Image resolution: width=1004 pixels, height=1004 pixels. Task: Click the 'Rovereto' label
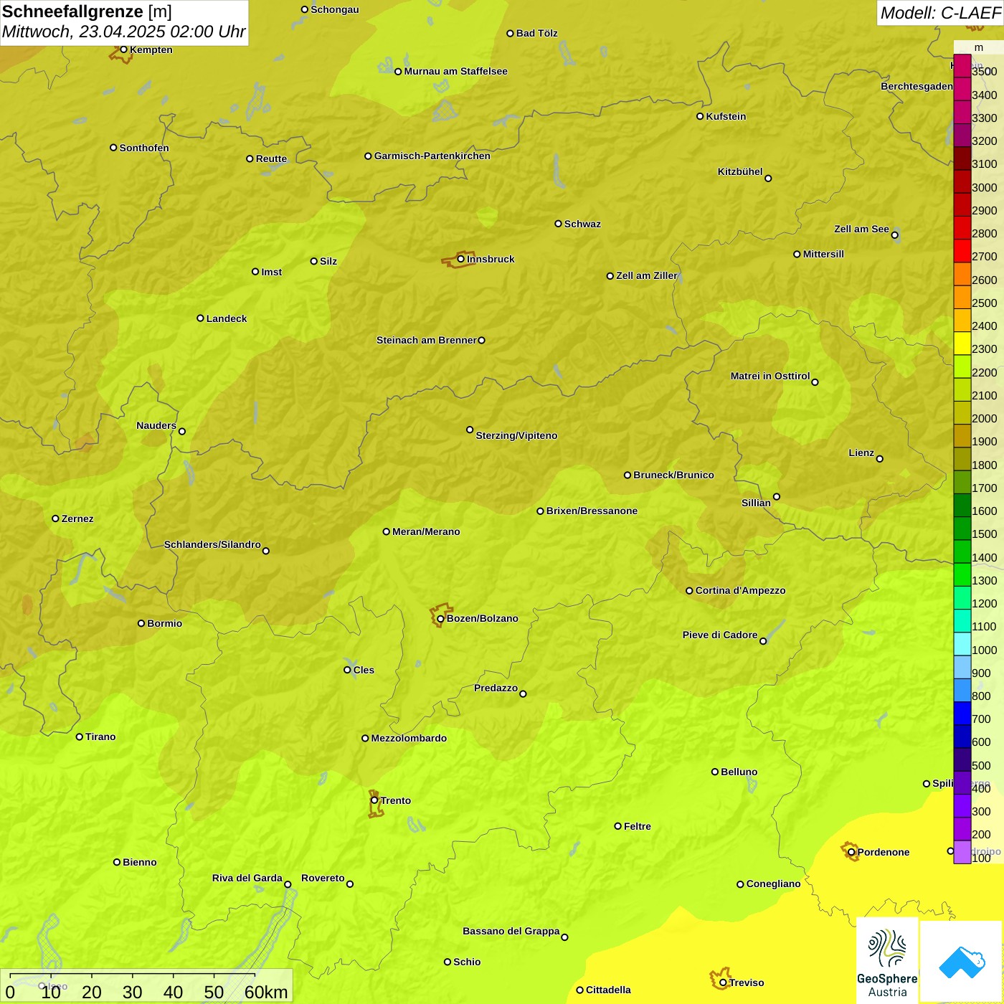click(323, 878)
